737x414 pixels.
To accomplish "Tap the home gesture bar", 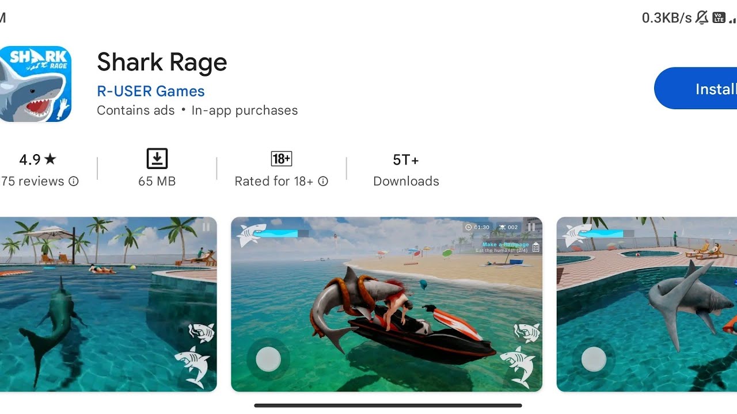I will [388, 405].
